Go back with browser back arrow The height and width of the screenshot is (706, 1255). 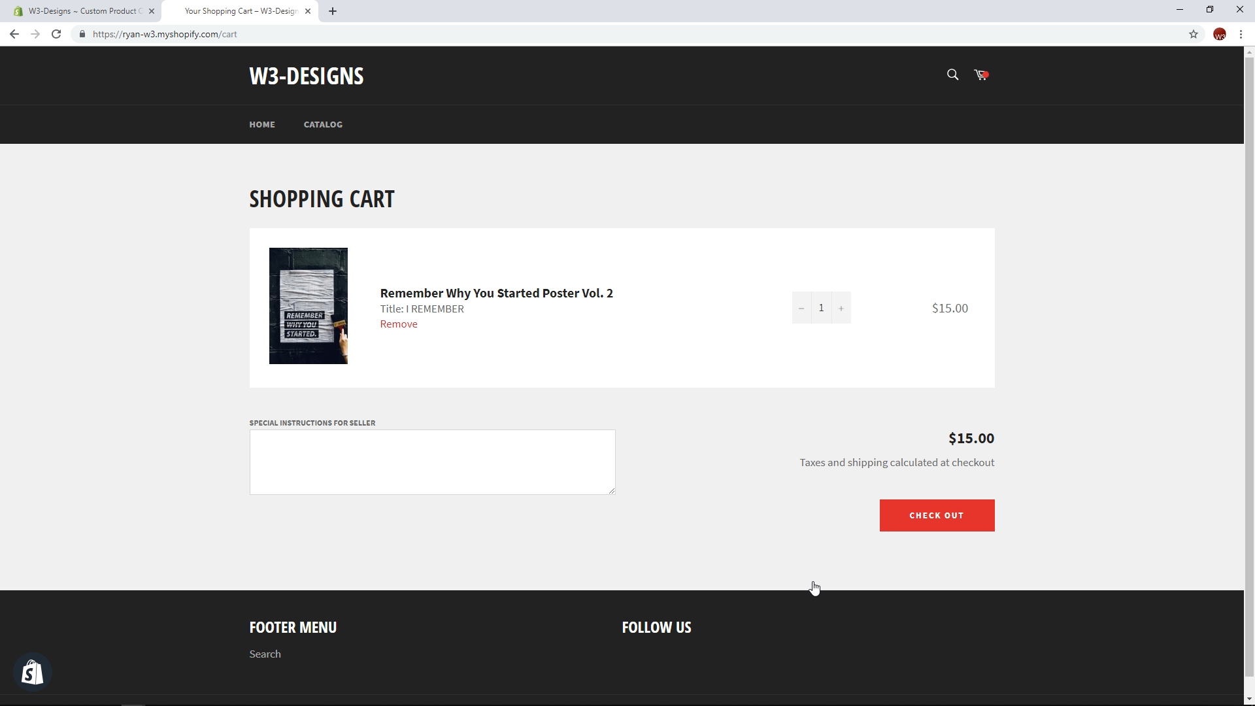14,34
